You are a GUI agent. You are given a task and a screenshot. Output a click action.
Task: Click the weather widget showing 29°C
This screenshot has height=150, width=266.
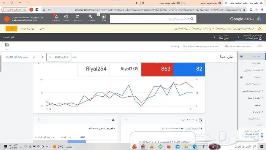pos(62,147)
